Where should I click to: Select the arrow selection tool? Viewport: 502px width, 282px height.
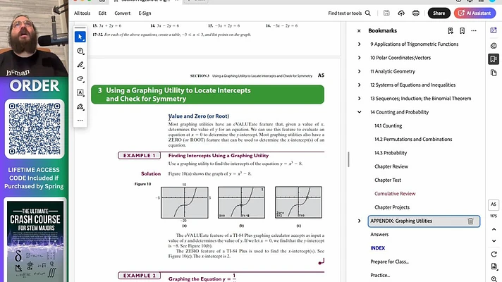tap(80, 37)
